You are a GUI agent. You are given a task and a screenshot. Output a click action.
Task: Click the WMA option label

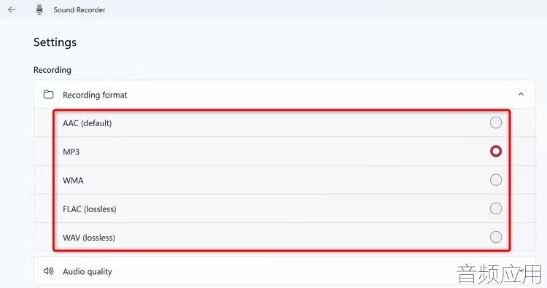click(x=73, y=180)
